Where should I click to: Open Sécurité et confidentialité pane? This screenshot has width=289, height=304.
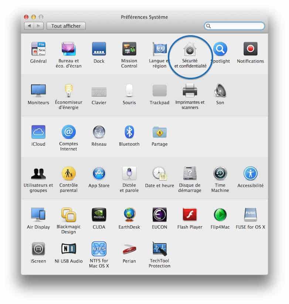click(x=190, y=50)
